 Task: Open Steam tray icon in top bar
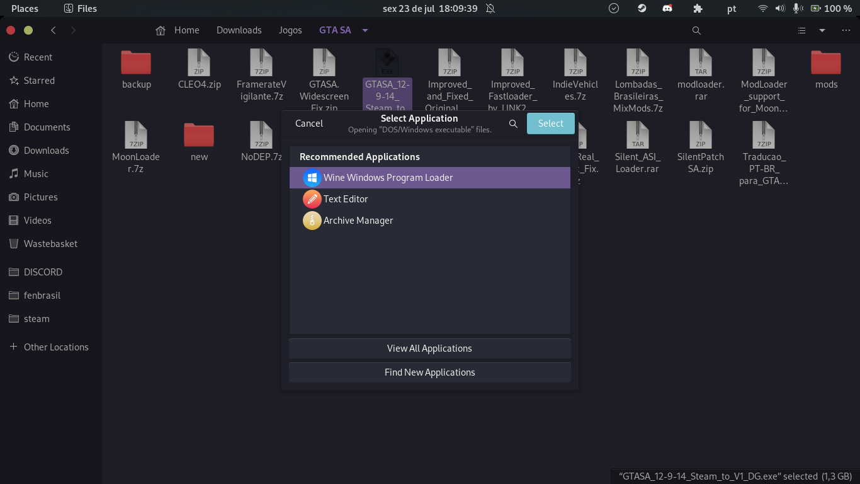642,8
